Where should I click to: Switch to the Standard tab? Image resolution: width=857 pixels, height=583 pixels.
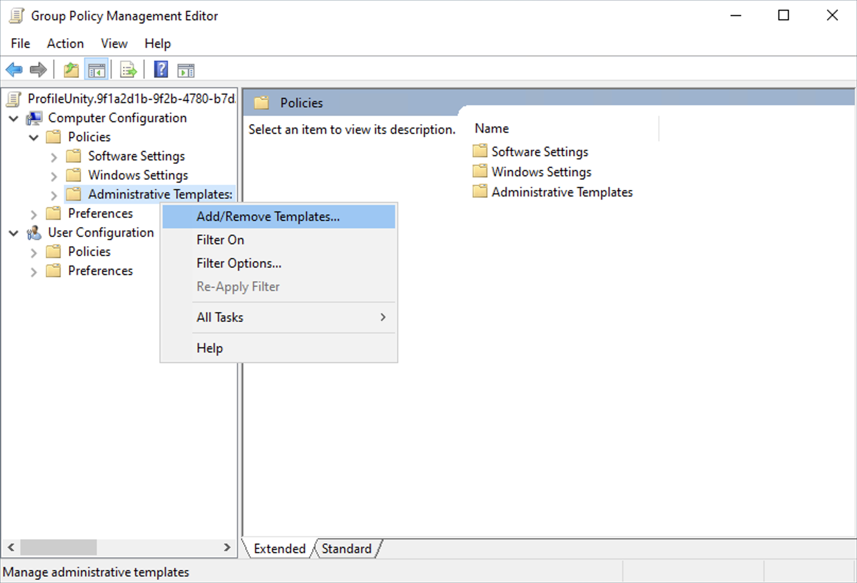[346, 548]
